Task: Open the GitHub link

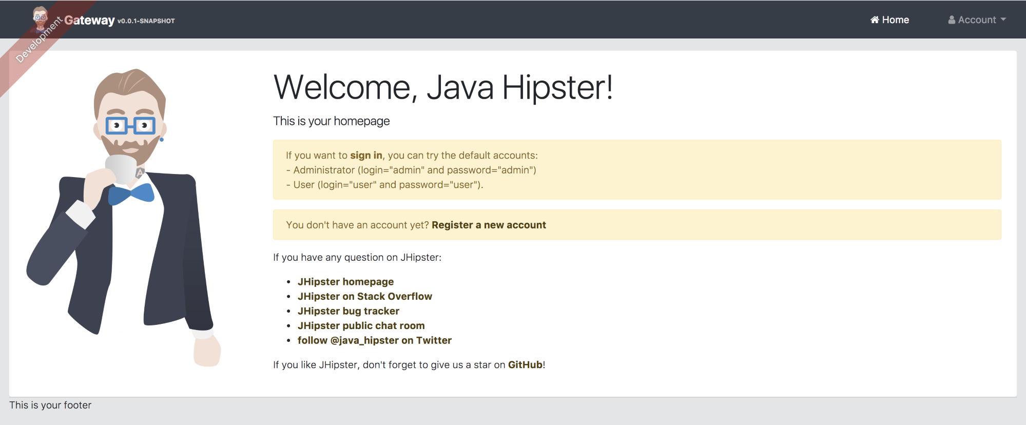Action: tap(525, 365)
